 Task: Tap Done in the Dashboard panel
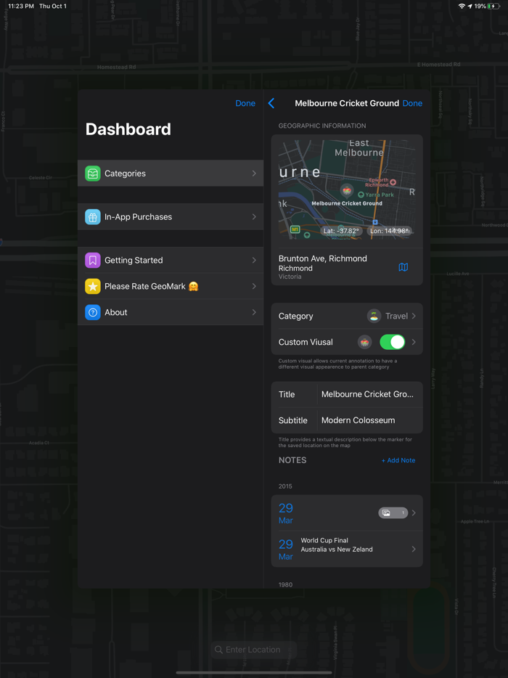pos(245,103)
